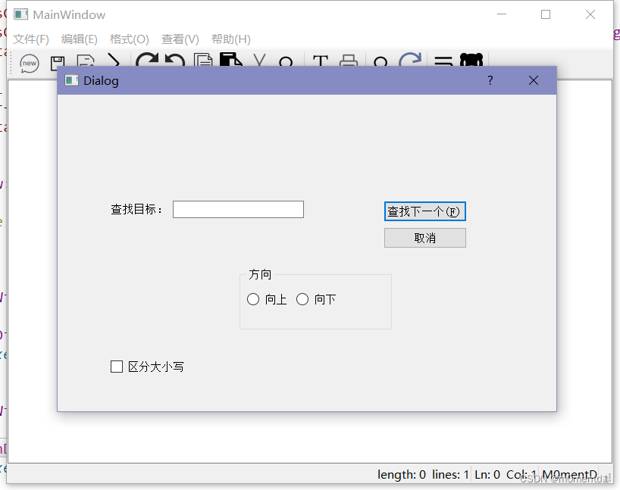
Task: Click the 查找下一个(F) button
Action: coord(424,211)
